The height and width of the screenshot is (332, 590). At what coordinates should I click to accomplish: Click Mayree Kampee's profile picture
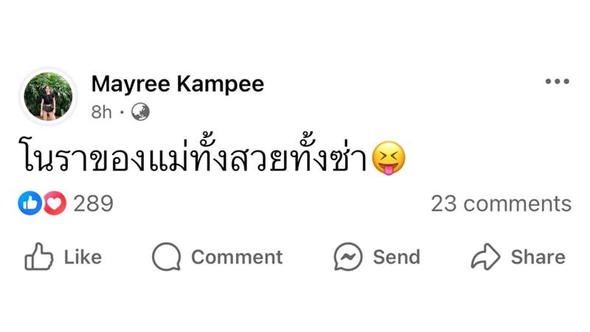pyautogui.click(x=49, y=96)
